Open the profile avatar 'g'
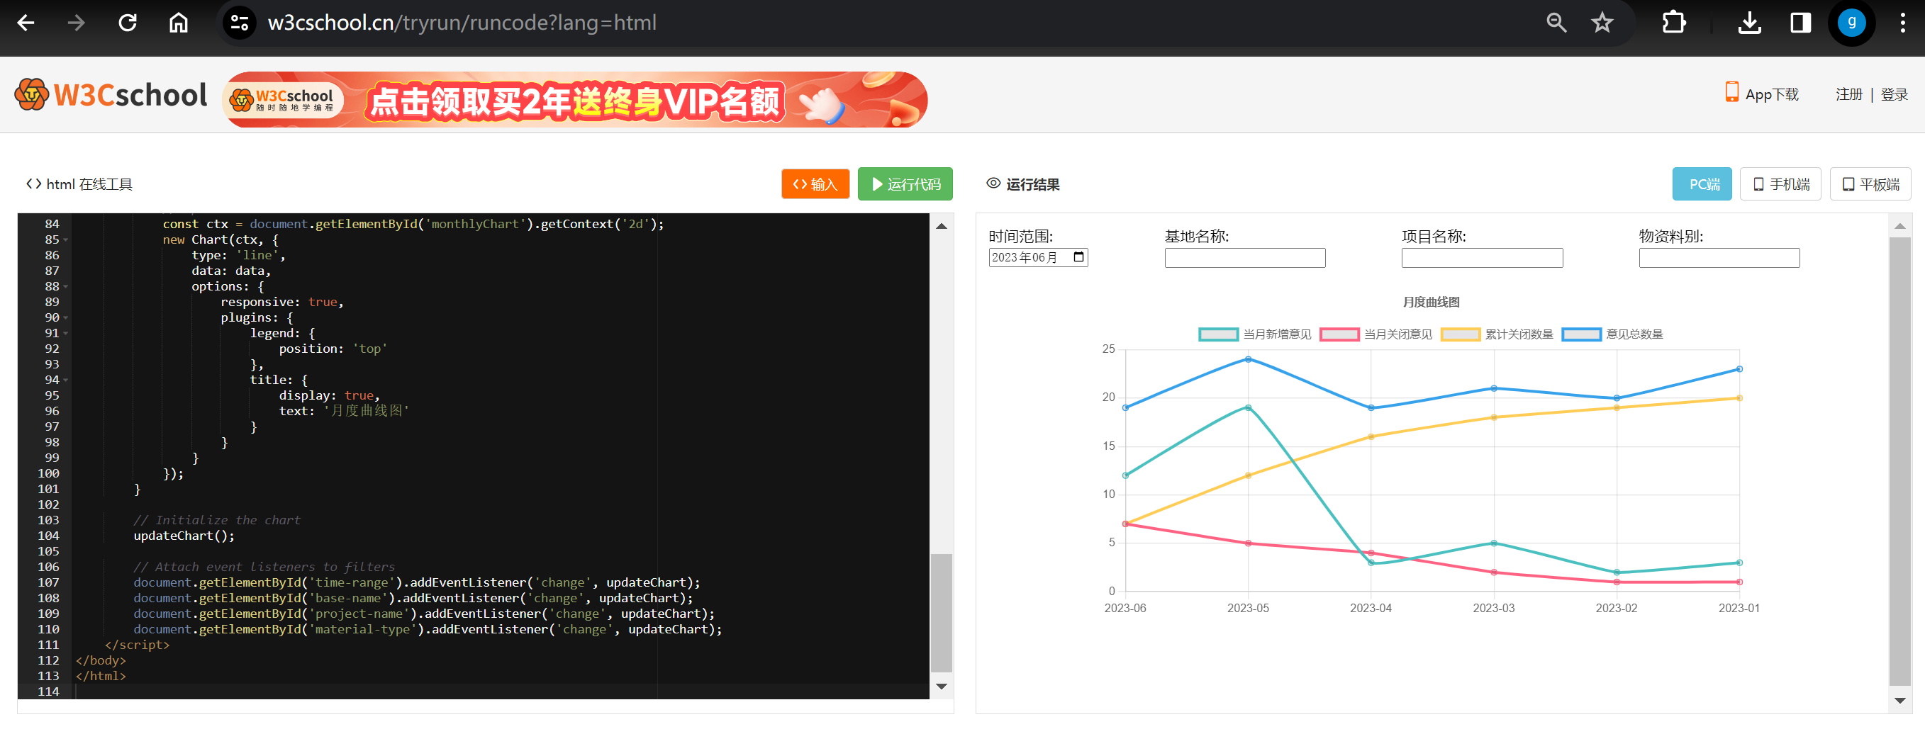The width and height of the screenshot is (1925, 734). click(1851, 23)
